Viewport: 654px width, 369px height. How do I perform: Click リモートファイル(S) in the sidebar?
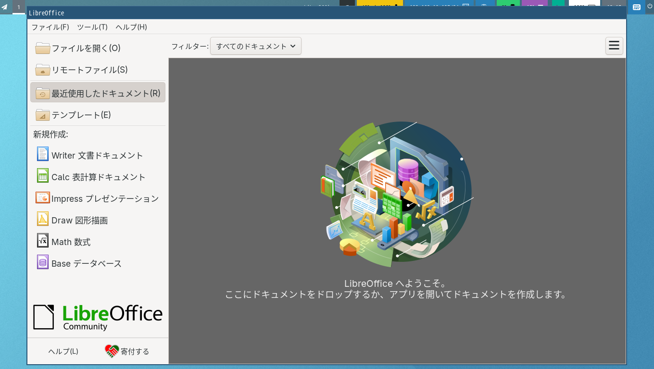(x=98, y=70)
